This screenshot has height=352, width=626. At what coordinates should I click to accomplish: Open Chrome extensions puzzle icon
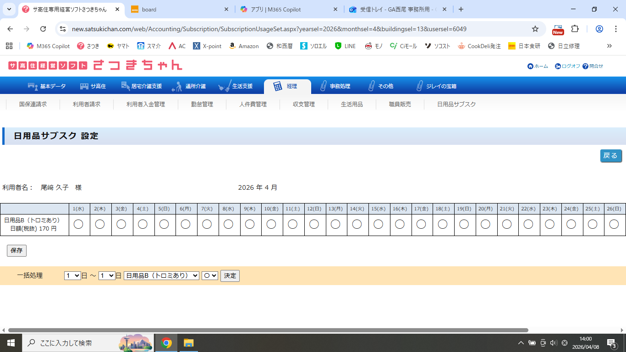(x=575, y=29)
